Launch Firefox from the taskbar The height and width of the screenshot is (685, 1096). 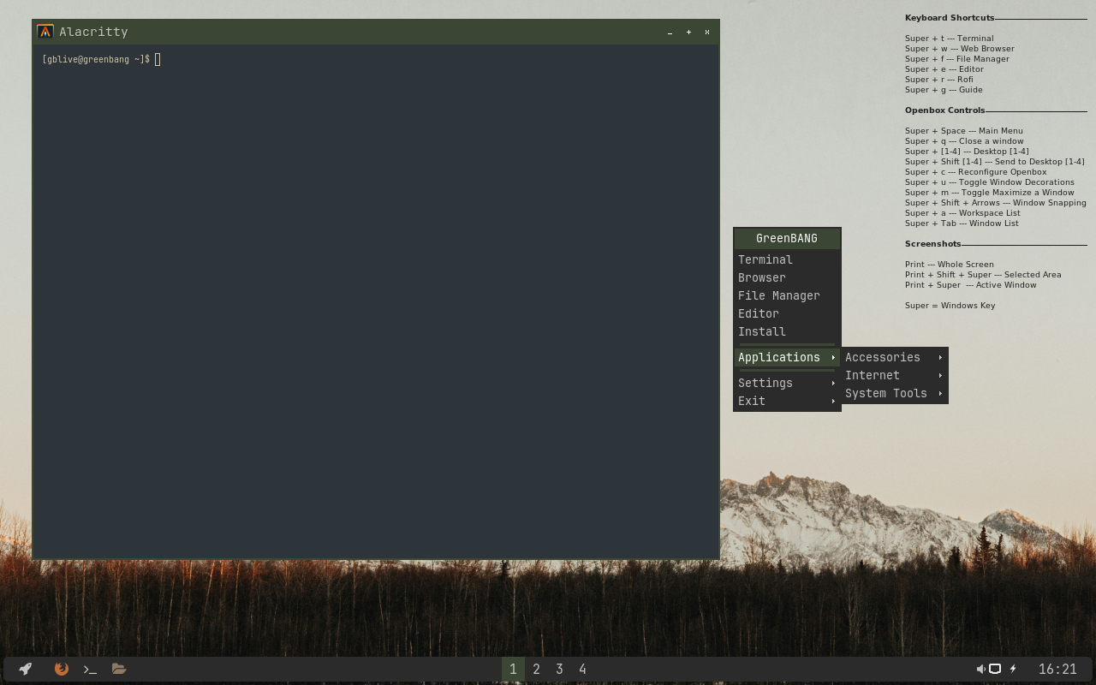(62, 669)
